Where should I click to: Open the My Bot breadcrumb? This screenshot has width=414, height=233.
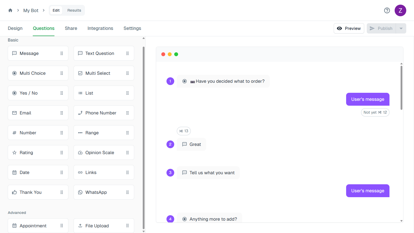tap(31, 10)
